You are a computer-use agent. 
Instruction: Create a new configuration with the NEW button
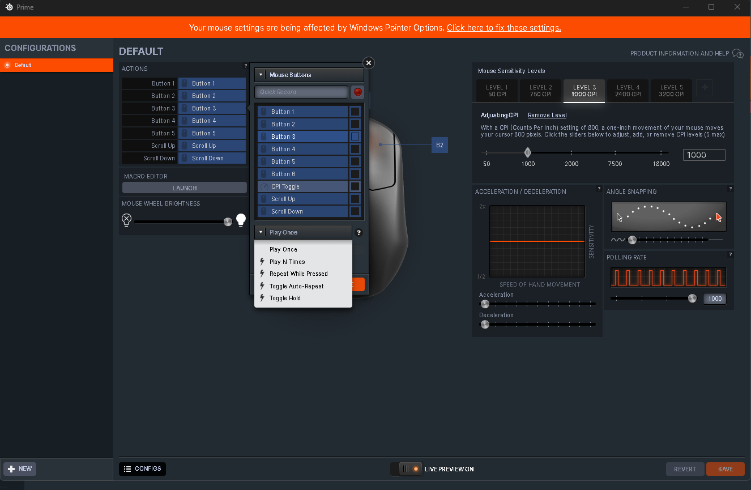click(x=20, y=469)
